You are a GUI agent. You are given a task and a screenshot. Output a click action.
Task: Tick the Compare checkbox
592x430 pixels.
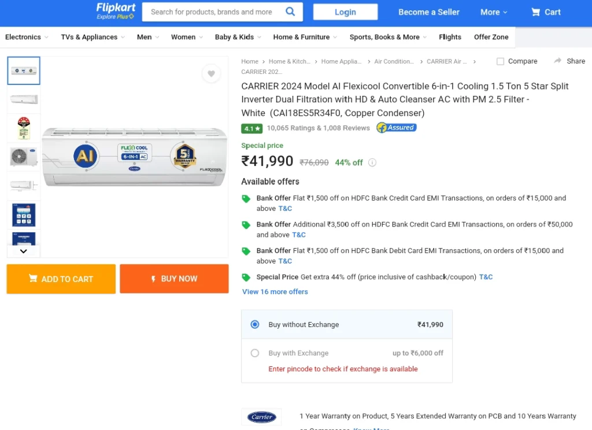coord(500,61)
